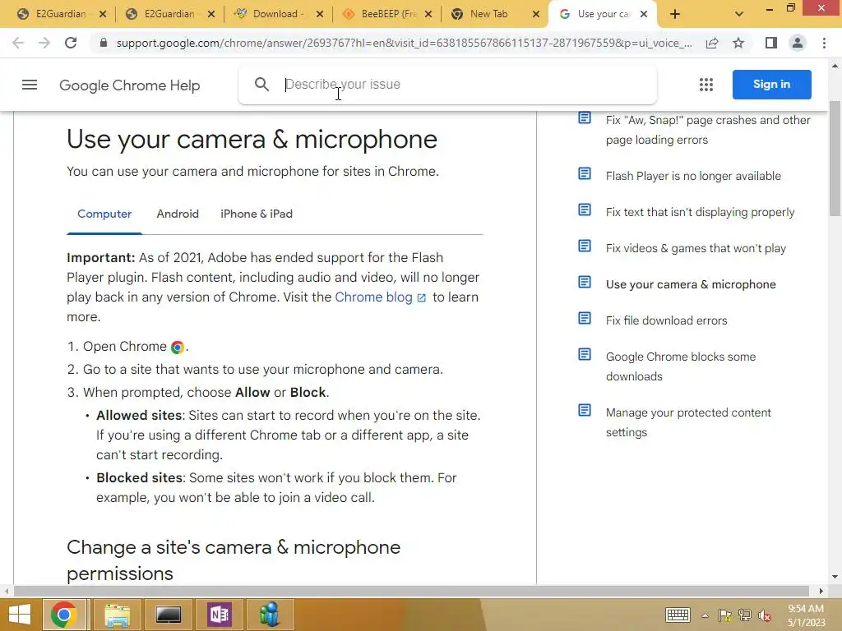This screenshot has width=842, height=631.
Task: Open File Explorer from taskbar
Action: (x=118, y=615)
